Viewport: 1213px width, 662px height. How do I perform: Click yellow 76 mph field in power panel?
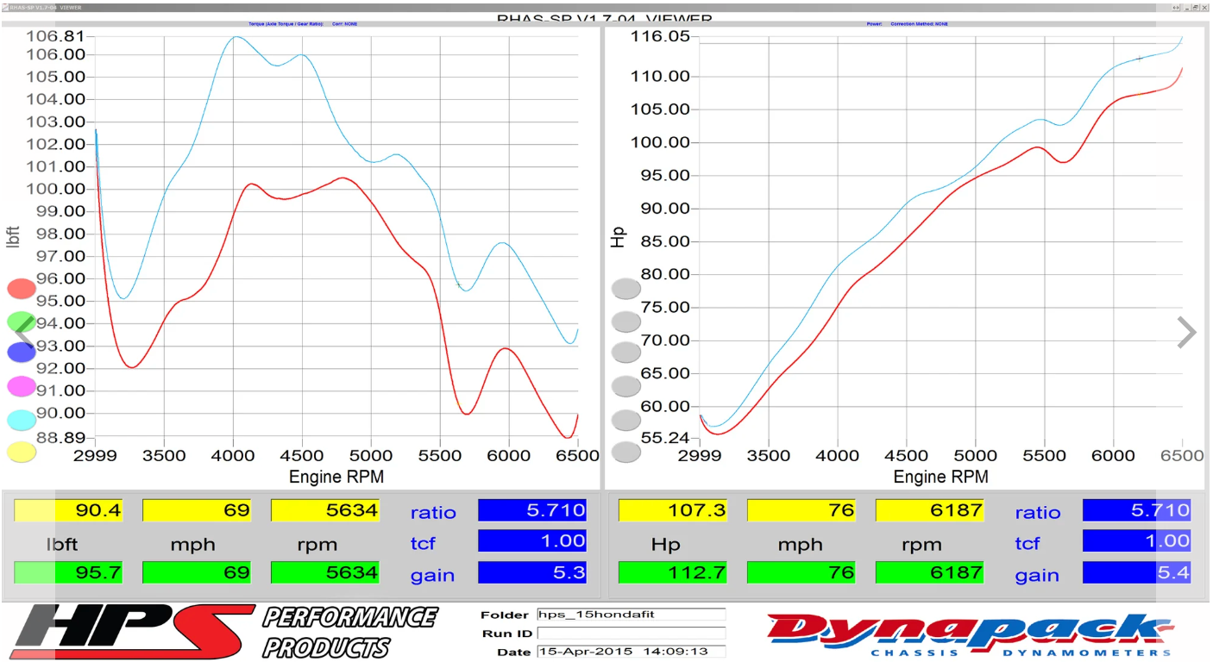coord(801,510)
